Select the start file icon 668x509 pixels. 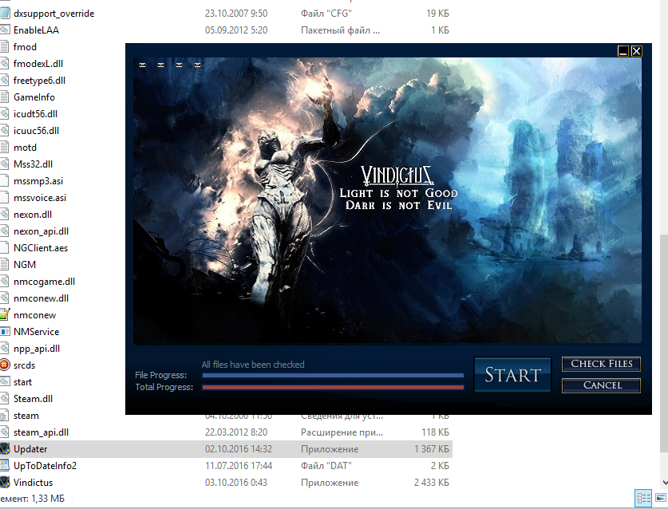point(5,381)
